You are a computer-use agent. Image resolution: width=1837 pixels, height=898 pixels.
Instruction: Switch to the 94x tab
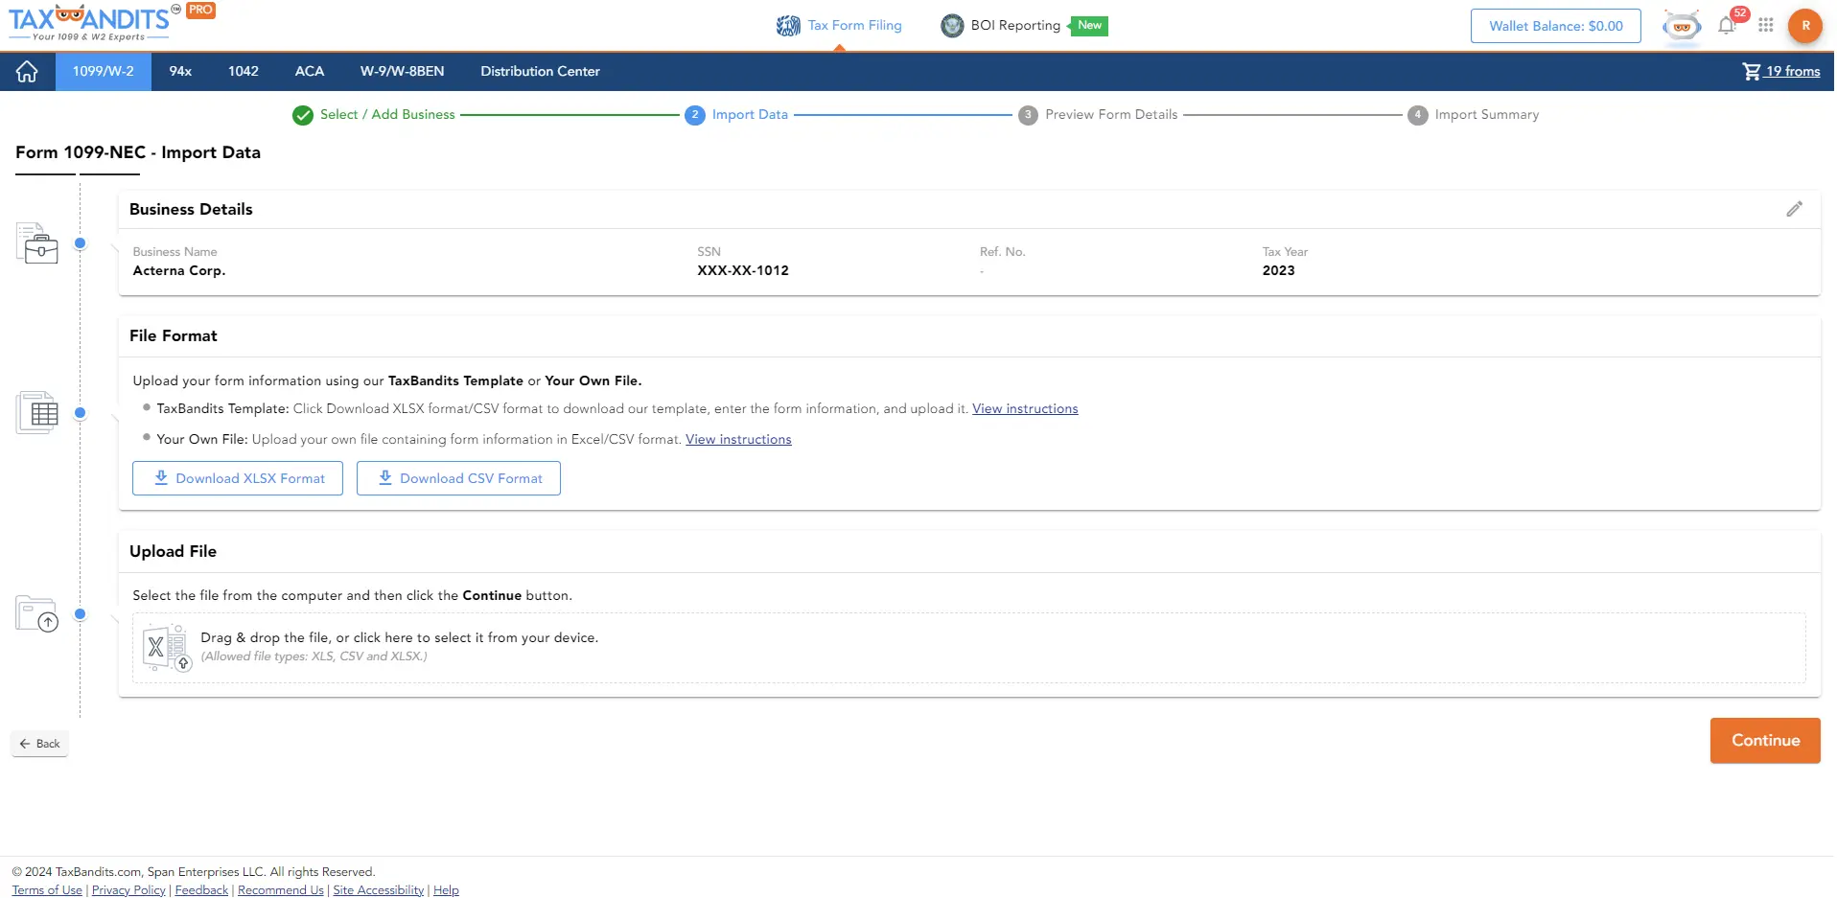tap(178, 71)
